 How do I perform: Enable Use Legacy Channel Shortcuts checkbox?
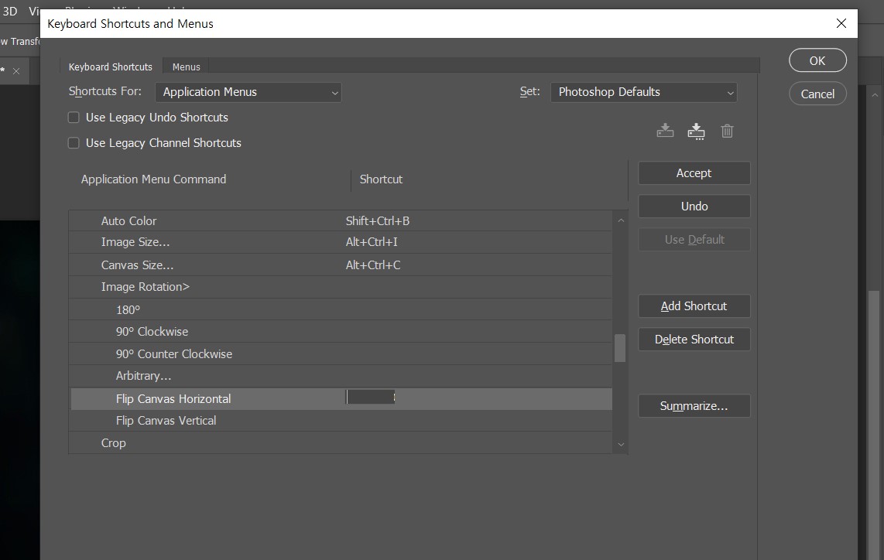click(74, 142)
